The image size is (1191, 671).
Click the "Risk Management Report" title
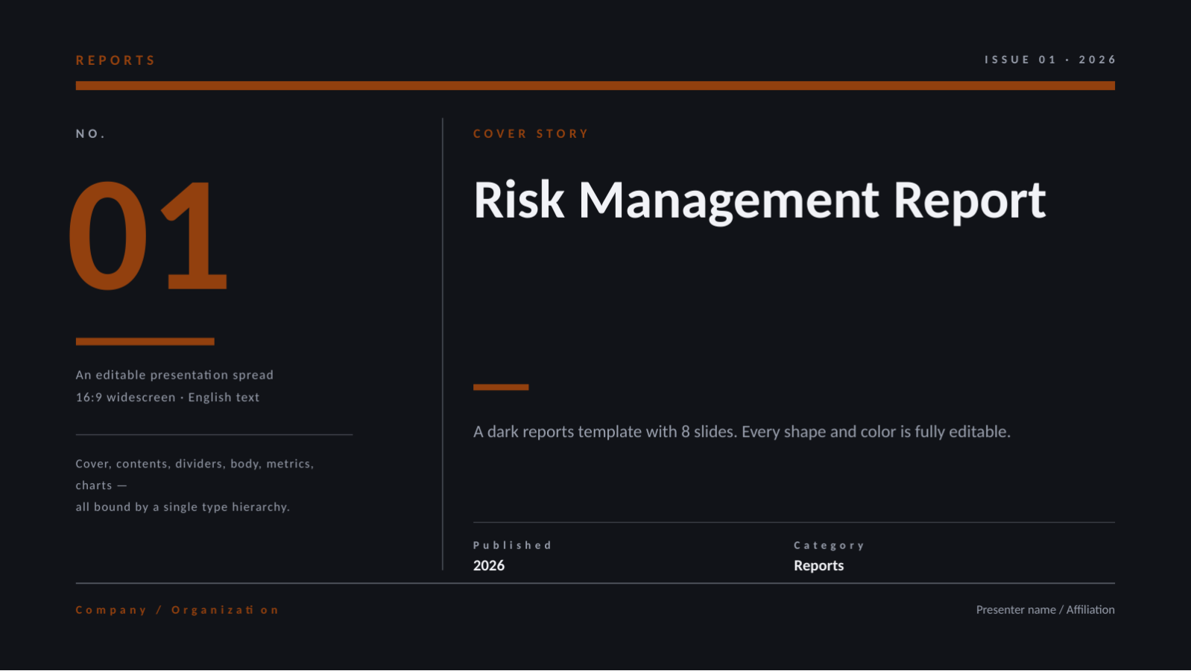pos(759,200)
